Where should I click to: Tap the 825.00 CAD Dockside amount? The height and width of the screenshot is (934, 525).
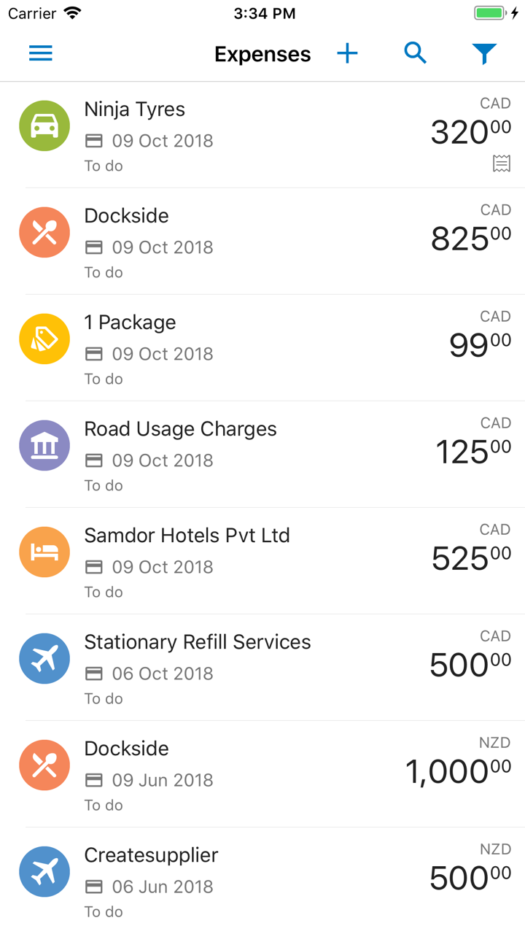click(x=470, y=238)
